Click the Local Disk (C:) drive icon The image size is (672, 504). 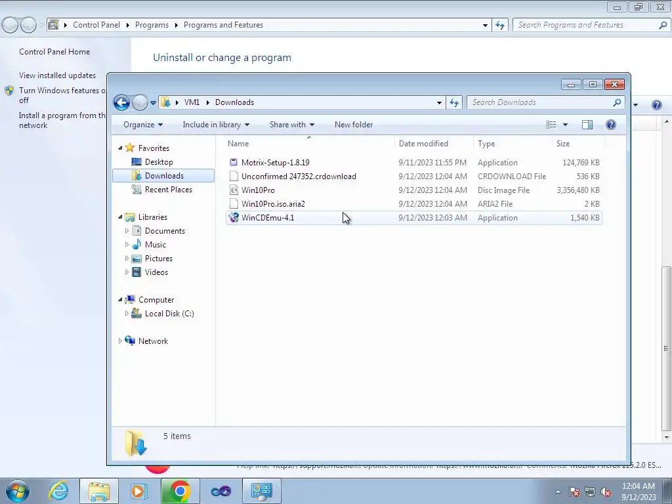click(136, 313)
